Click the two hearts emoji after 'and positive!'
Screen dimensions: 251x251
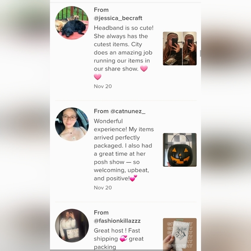[x=133, y=178]
